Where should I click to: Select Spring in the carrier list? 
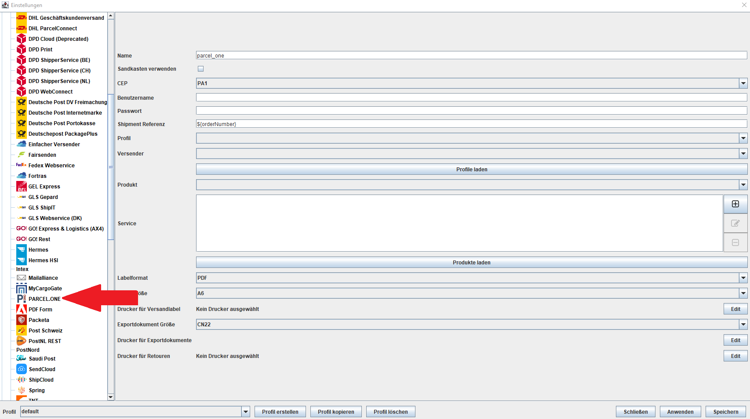pos(37,390)
